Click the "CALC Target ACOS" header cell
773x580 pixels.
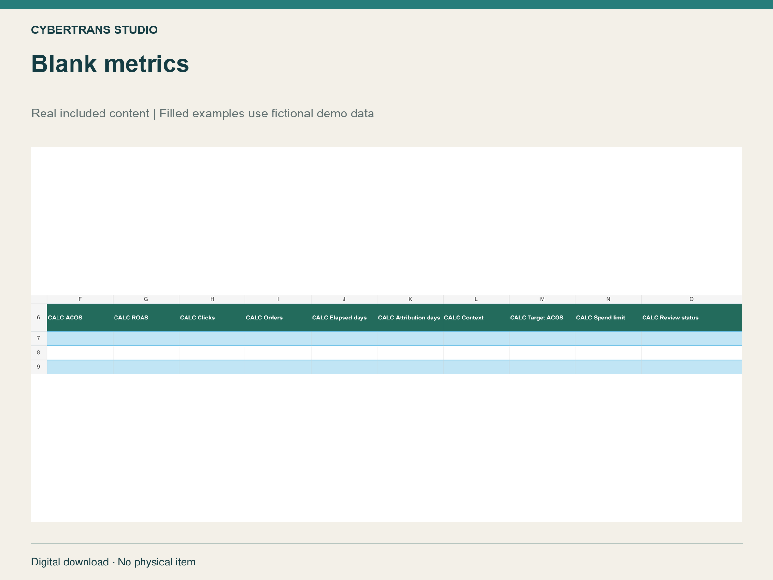coord(542,318)
